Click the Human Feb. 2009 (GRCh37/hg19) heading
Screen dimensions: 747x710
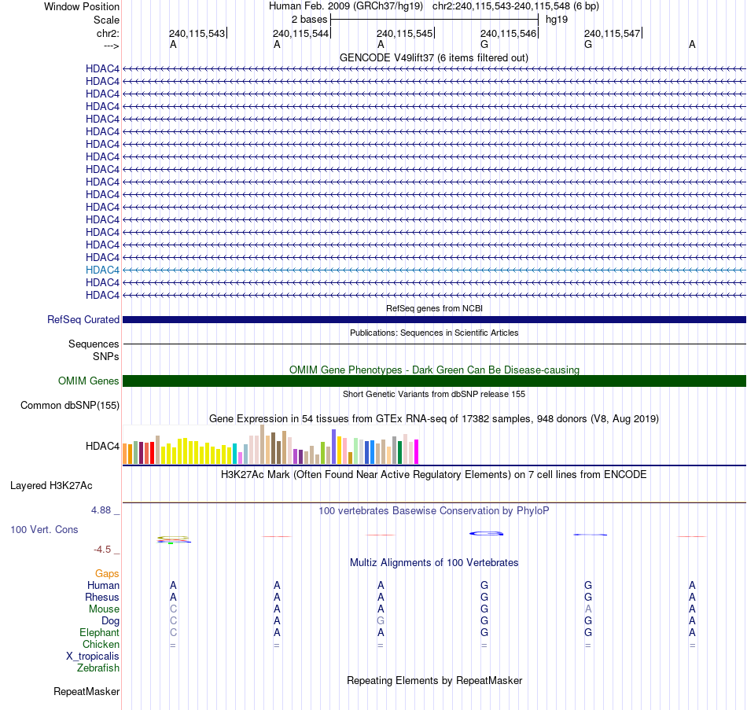point(346,6)
